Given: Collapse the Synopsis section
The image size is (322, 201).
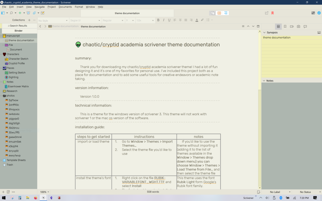Looking at the screenshot, I should point(264,32).
